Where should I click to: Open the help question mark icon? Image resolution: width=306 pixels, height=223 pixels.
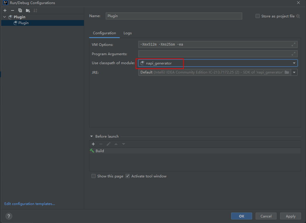(x=9, y=216)
